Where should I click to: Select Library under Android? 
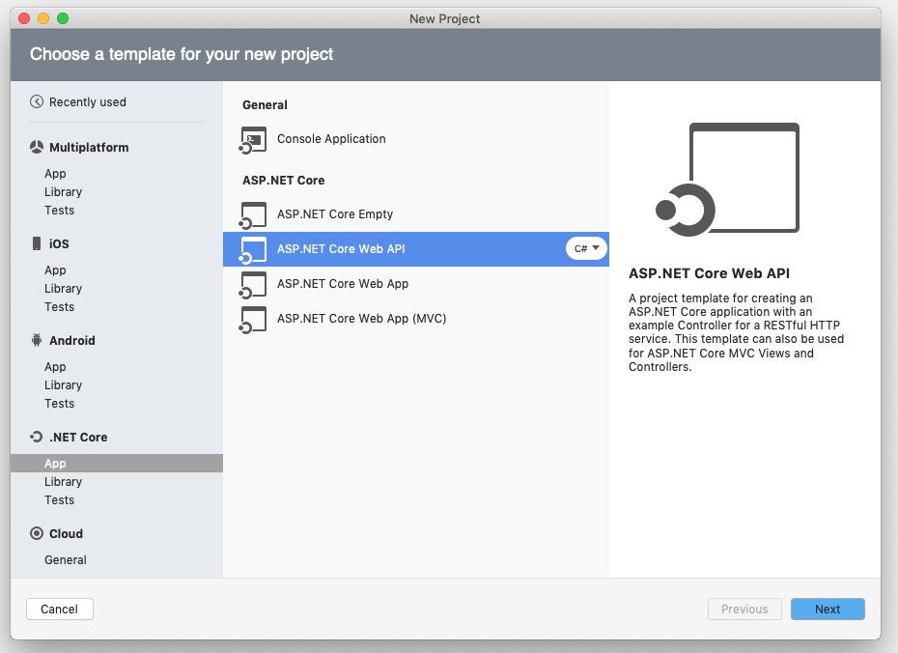pos(63,384)
